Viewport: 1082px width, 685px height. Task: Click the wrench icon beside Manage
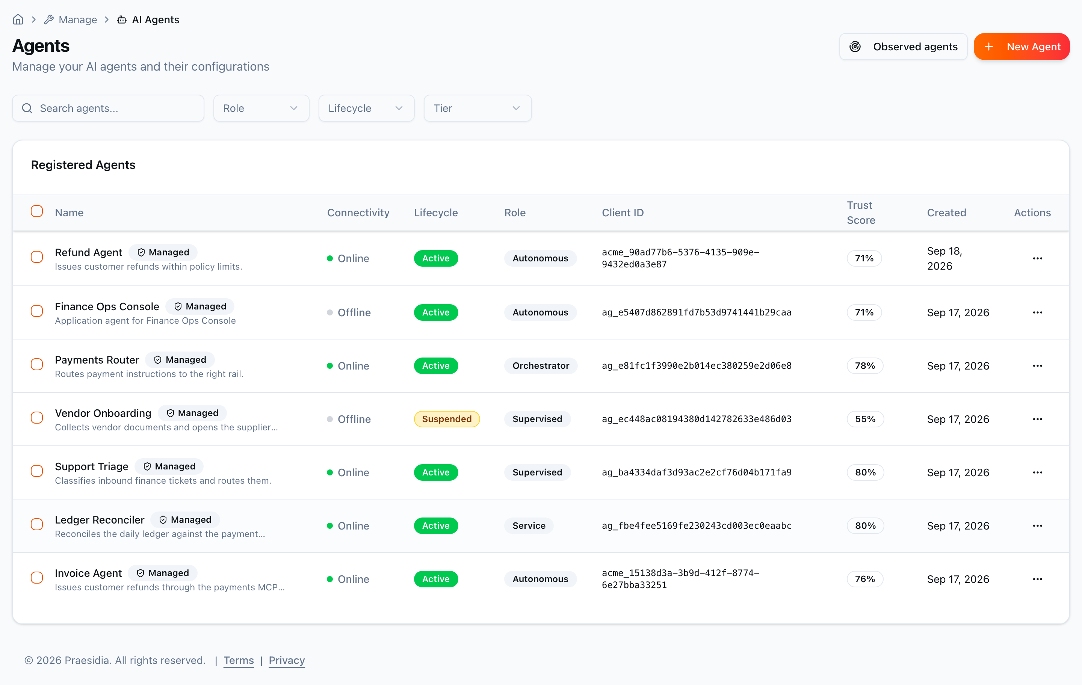(x=49, y=19)
